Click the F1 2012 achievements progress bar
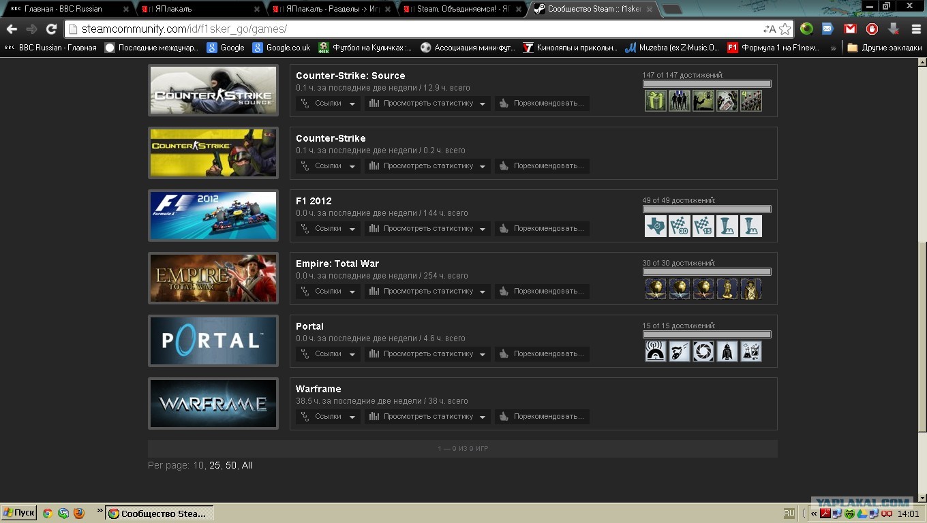Viewport: 927px width, 523px height. point(707,210)
